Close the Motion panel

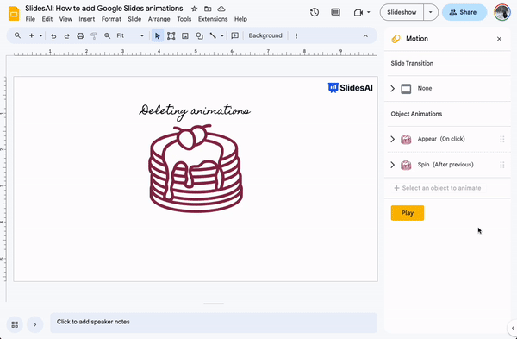[499, 39]
